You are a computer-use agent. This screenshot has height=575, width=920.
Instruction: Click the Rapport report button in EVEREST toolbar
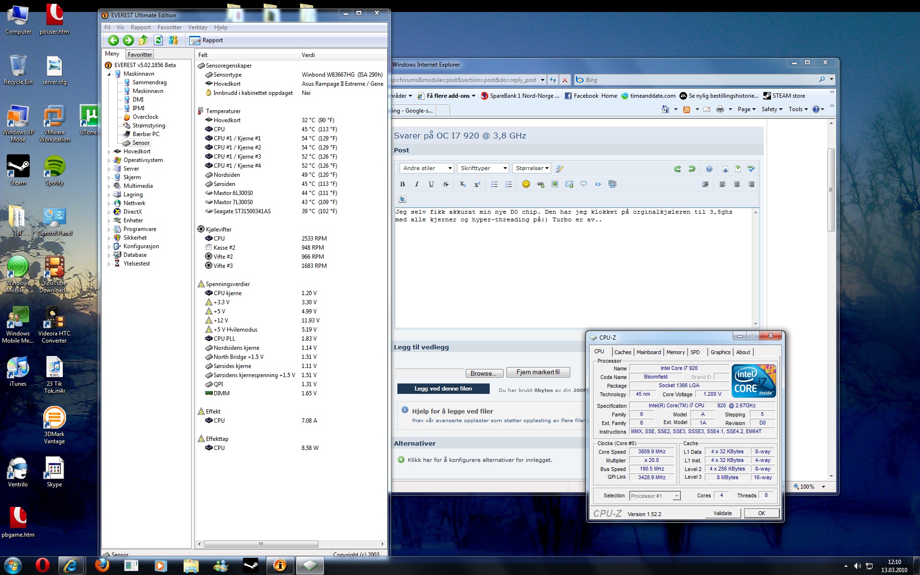[207, 40]
